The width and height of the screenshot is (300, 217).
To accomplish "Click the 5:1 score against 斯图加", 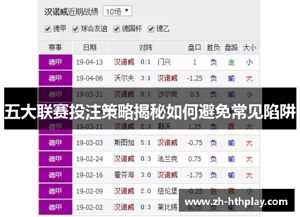I will 146,143.
